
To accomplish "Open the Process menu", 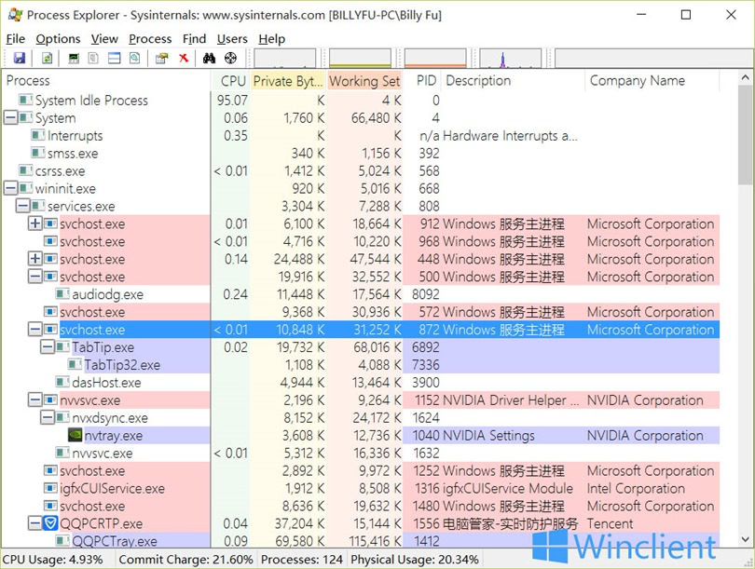I will click(x=150, y=39).
